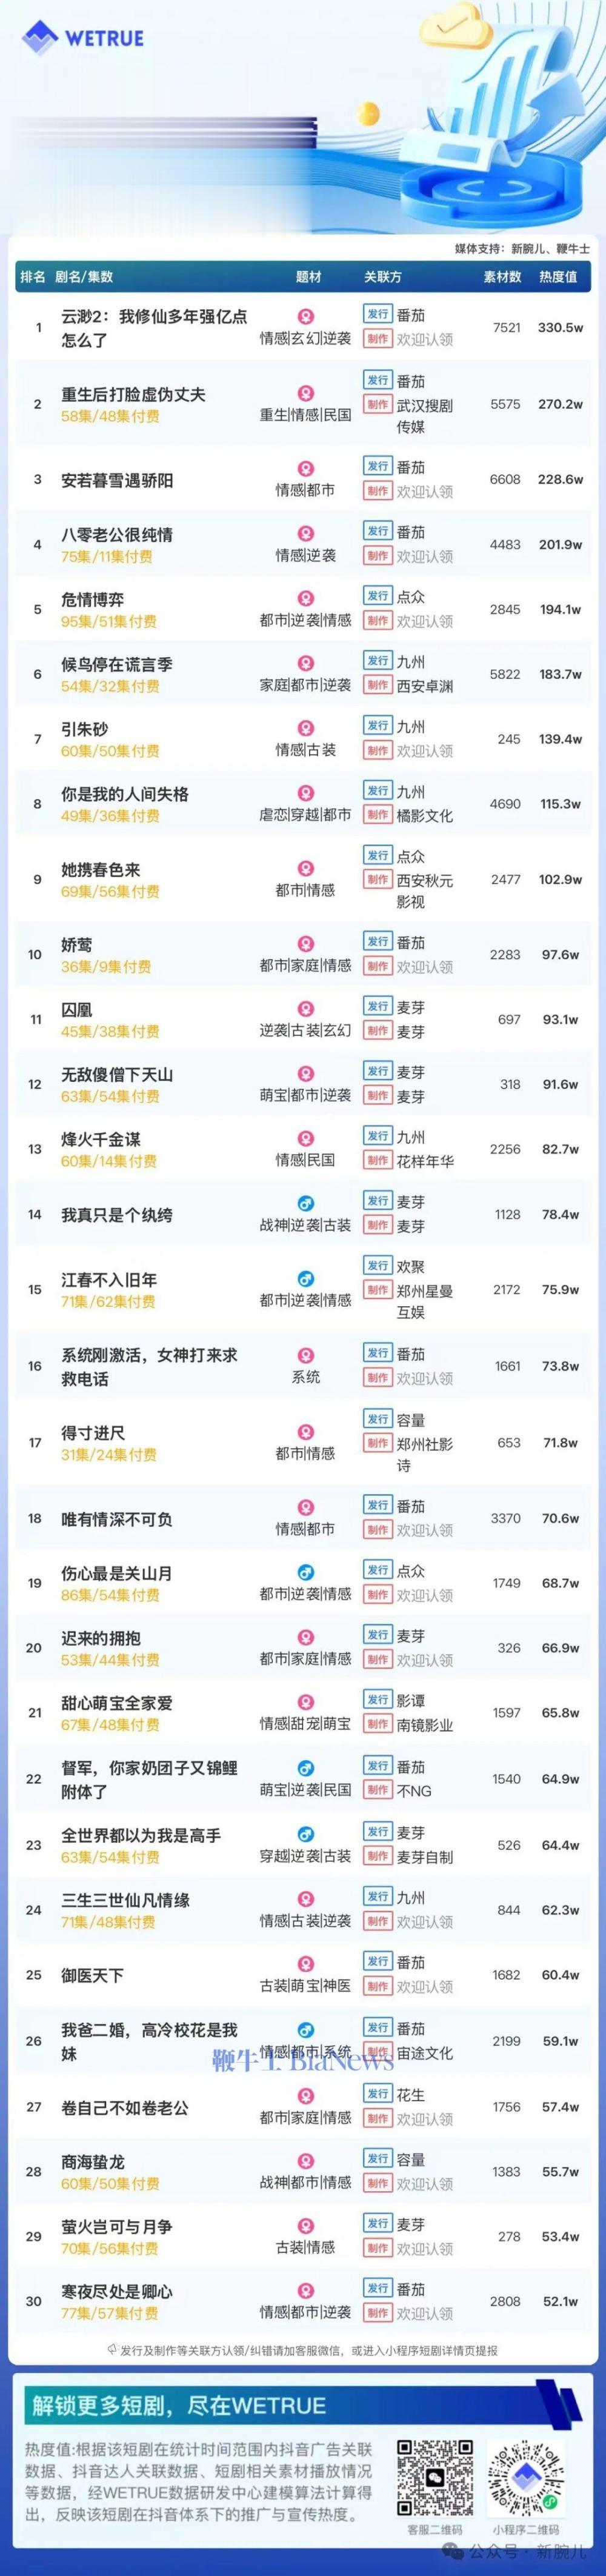Click the female icon for 寒夜尽处是卿心

tap(306, 2290)
